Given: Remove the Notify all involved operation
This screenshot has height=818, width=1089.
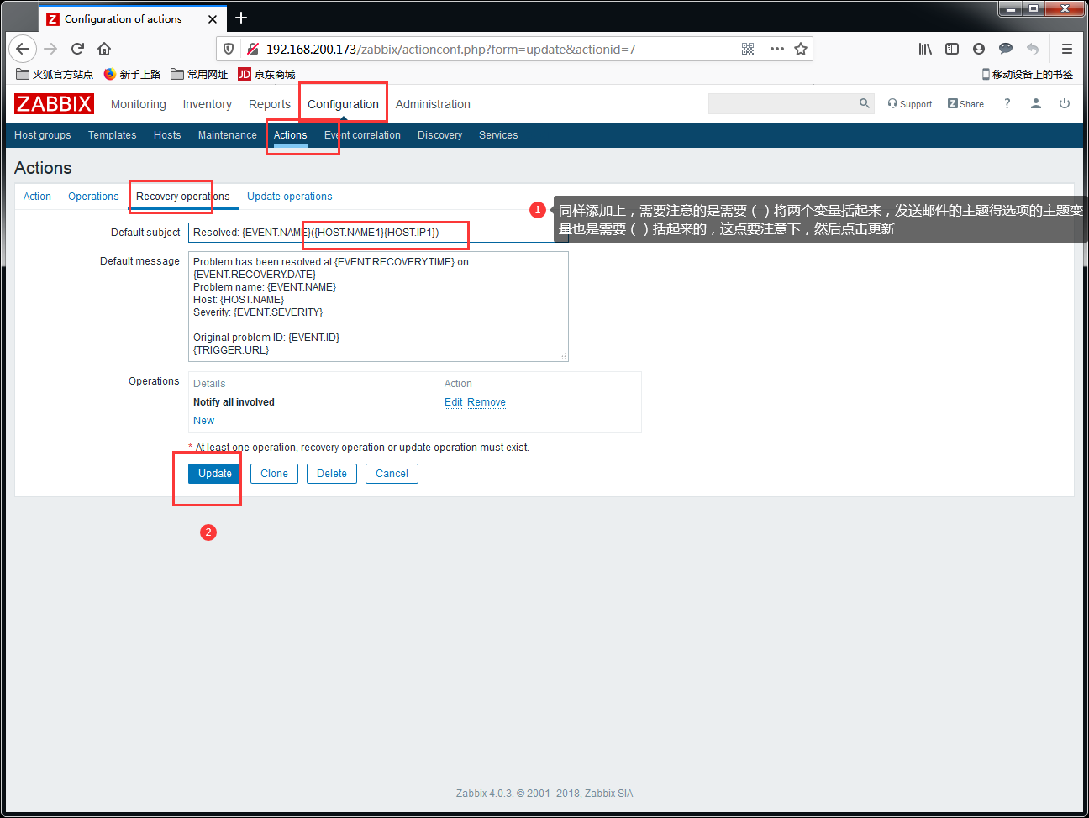Looking at the screenshot, I should click(487, 402).
